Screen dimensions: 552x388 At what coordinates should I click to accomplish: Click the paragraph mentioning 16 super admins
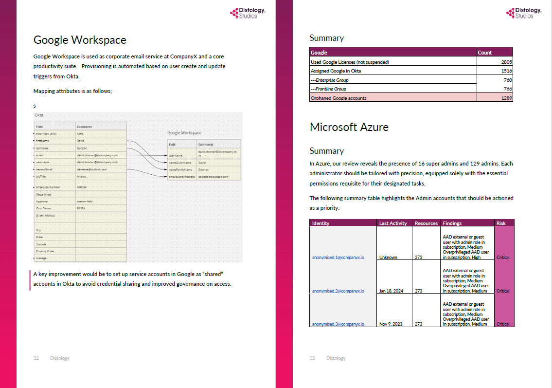coord(411,173)
